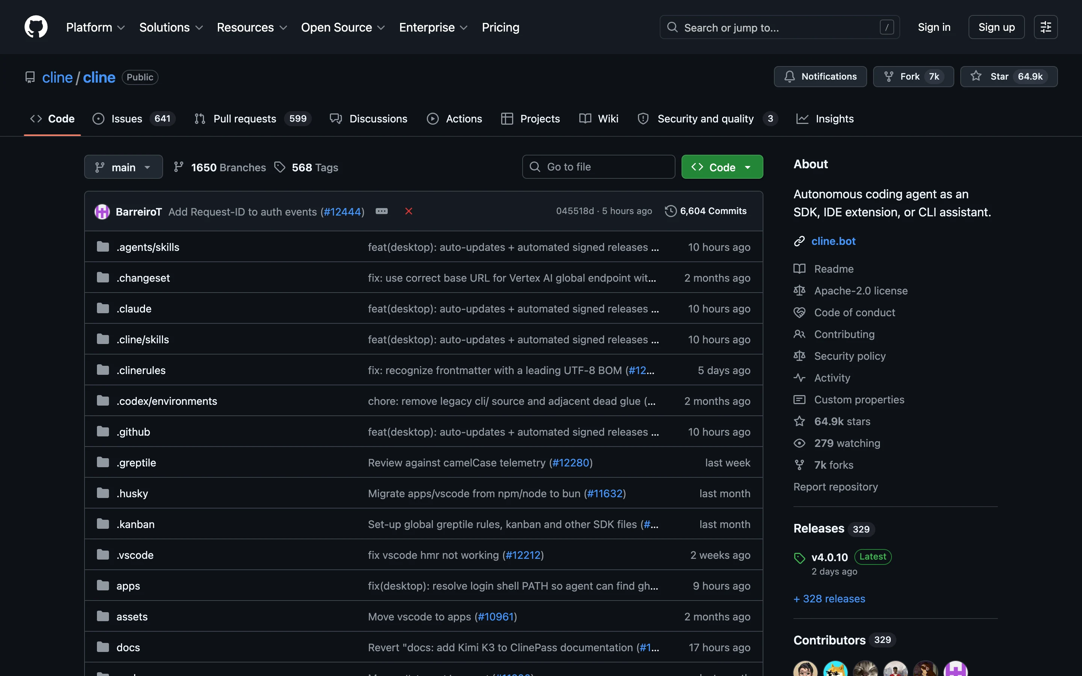Expand the Platform navigation menu
The image size is (1082, 676).
pos(95,27)
